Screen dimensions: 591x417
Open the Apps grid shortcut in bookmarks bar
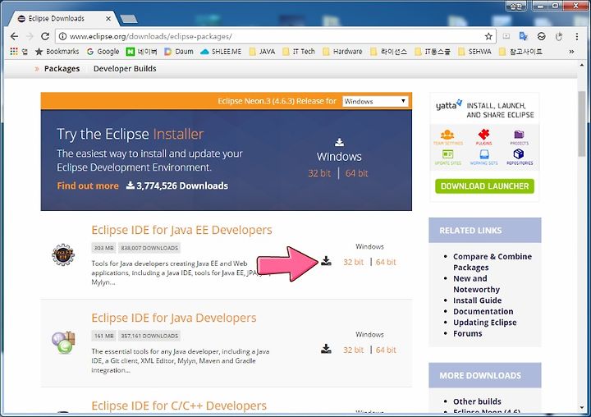pos(14,51)
